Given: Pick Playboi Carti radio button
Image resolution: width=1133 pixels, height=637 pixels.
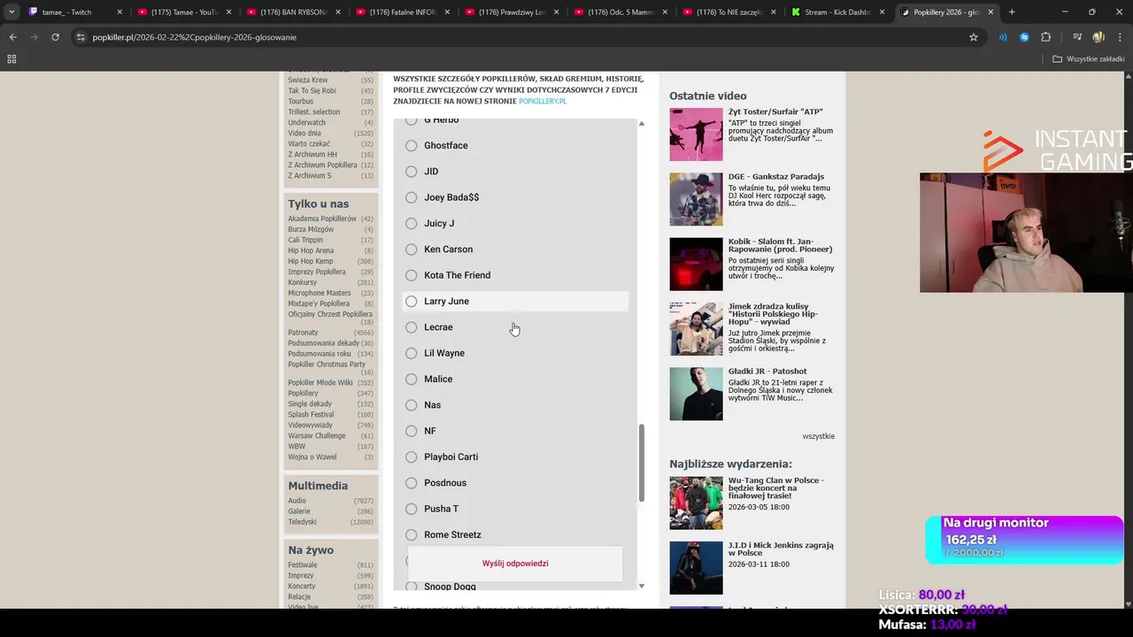Looking at the screenshot, I should pyautogui.click(x=411, y=457).
